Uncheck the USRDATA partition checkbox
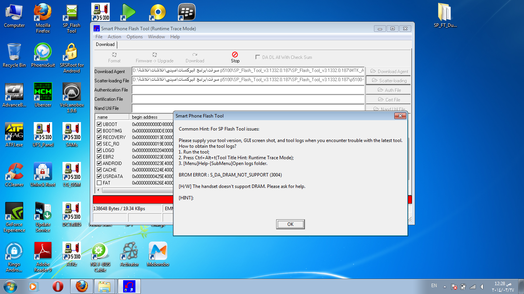The width and height of the screenshot is (524, 294). [99, 176]
